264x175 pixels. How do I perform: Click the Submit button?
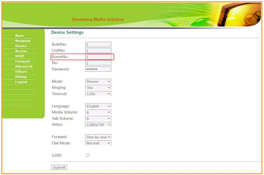point(59,167)
